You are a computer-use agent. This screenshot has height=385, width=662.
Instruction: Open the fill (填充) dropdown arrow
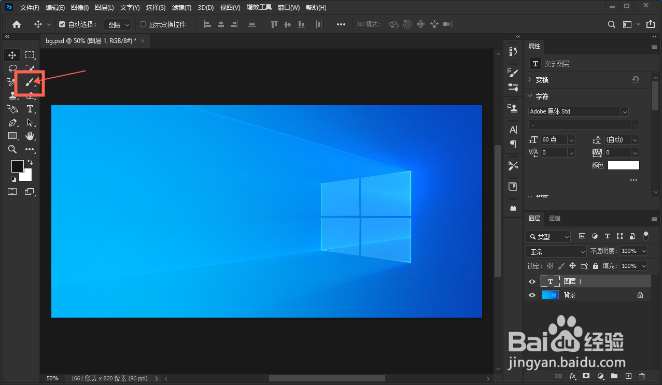[644, 266]
